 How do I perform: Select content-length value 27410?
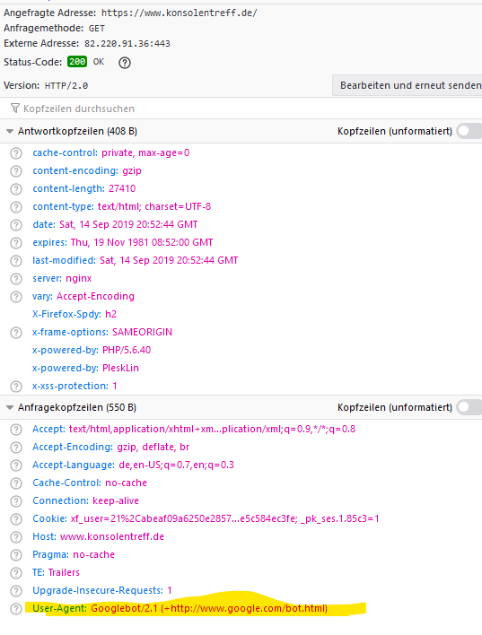pos(122,188)
